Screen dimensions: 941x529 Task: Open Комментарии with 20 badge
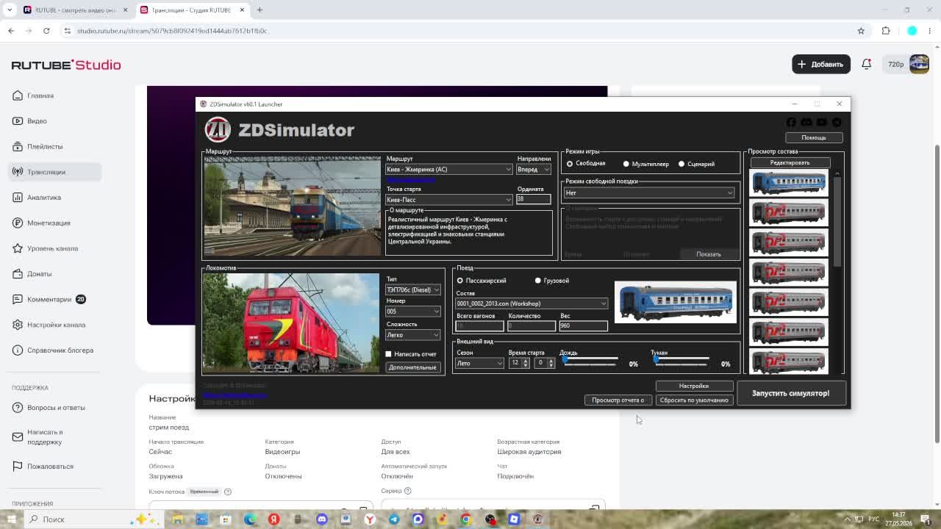(x=49, y=299)
